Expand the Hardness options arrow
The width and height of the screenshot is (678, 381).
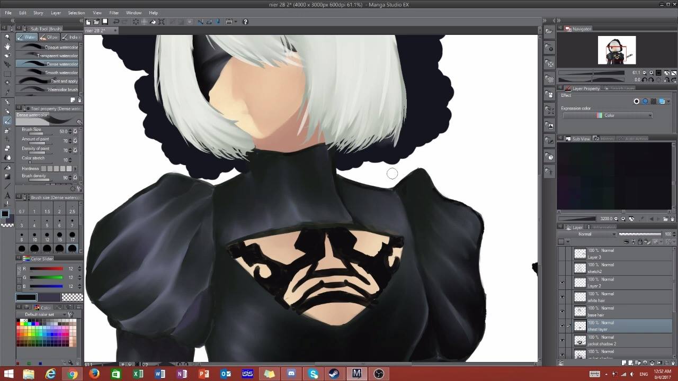coord(75,169)
